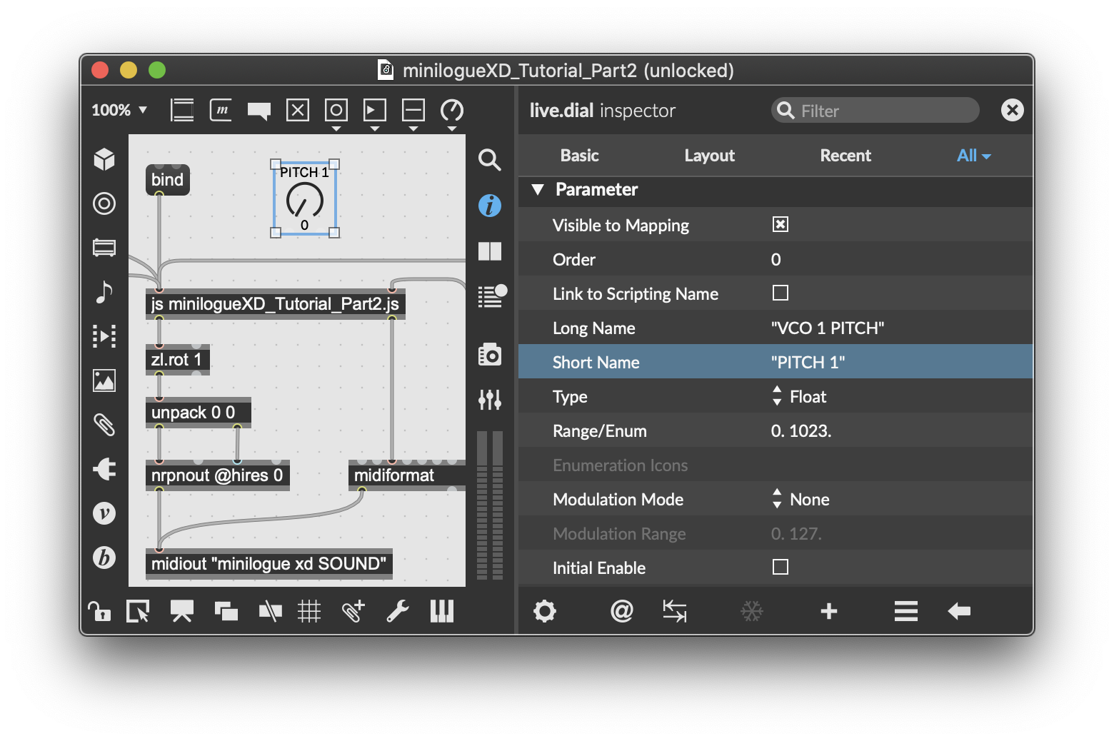Screen dimensions: 1114x741
Task: Toggle the inspector info icon
Action: coord(490,206)
